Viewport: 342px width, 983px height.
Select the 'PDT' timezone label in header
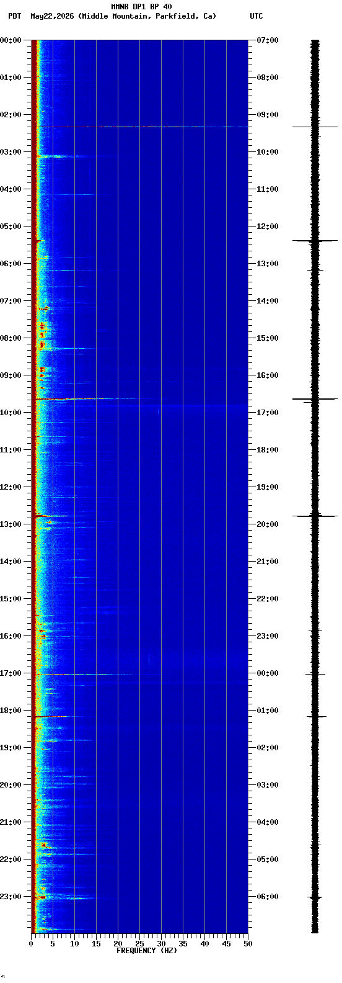click(x=14, y=16)
